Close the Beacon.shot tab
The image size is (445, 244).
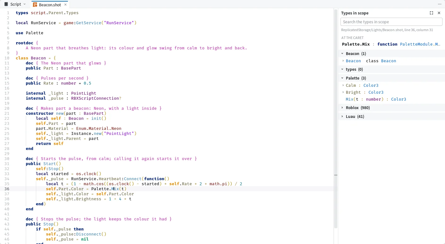pyautogui.click(x=65, y=4)
